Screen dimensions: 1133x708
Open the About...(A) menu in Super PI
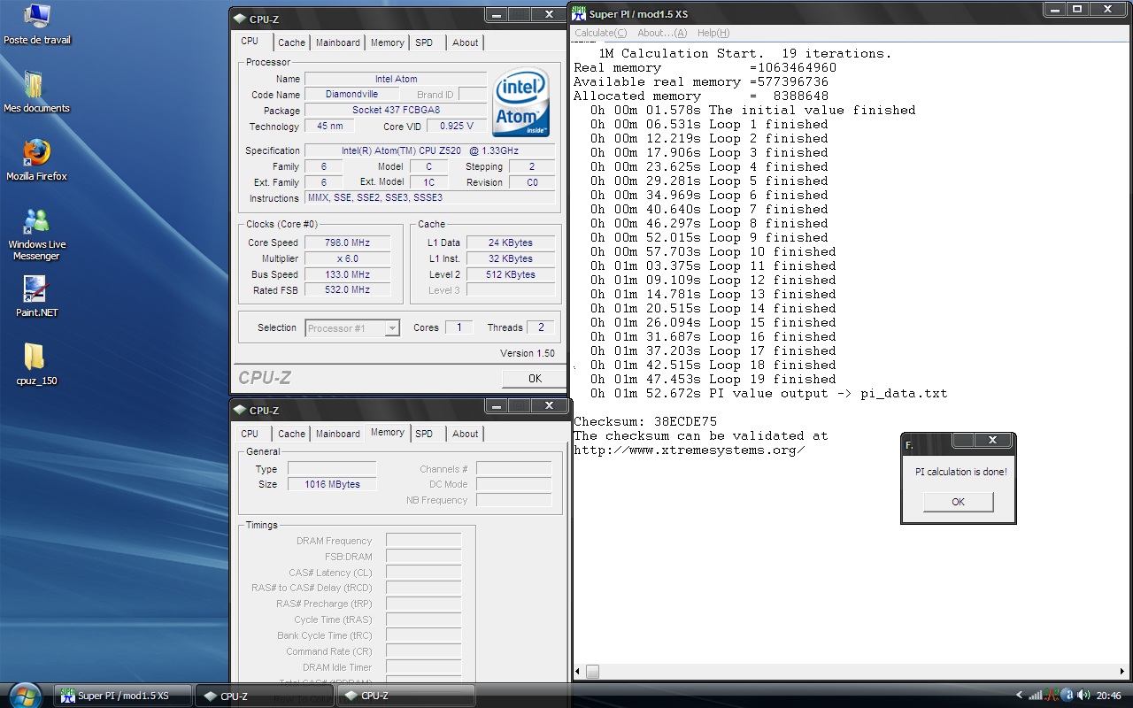[662, 33]
